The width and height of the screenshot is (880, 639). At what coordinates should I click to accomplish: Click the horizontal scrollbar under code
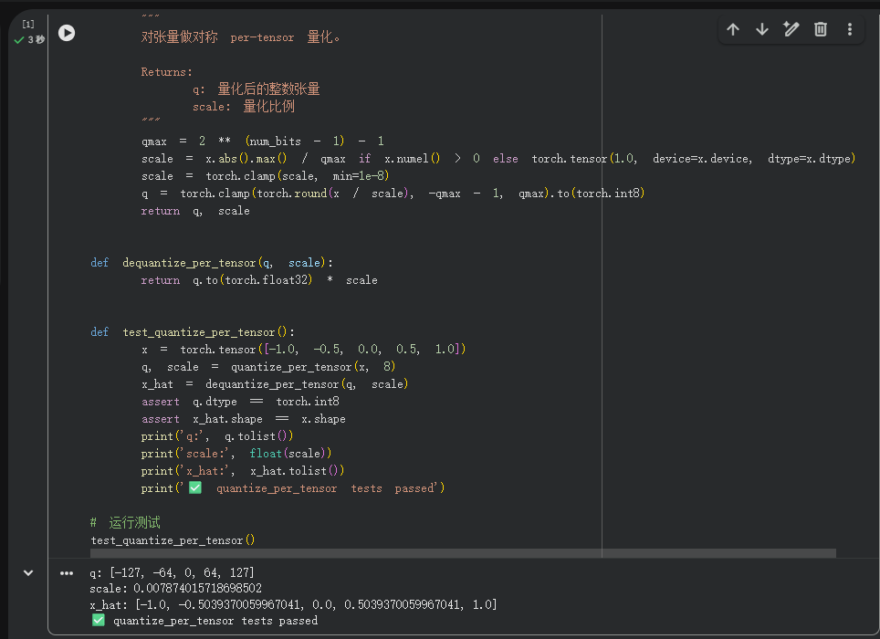pos(463,553)
